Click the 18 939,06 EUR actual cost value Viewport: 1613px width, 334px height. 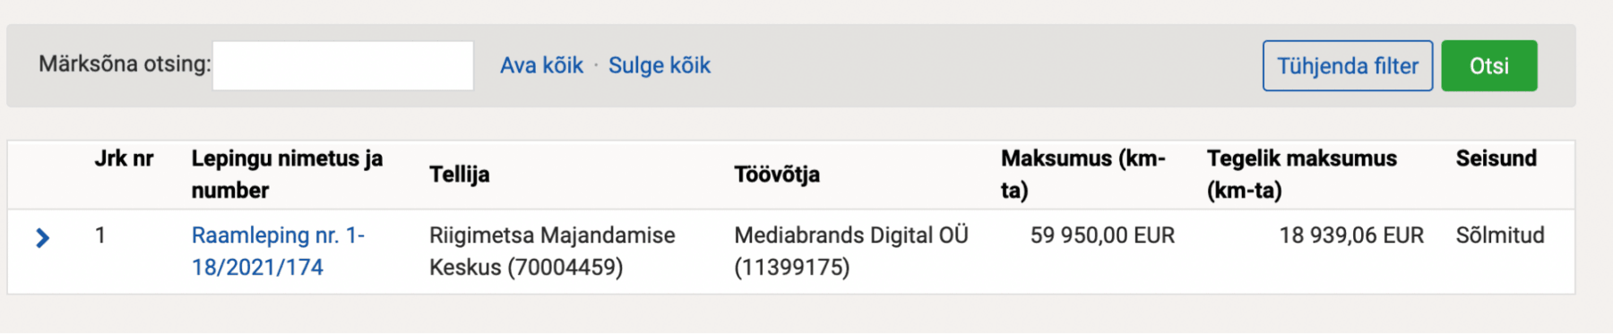point(1351,236)
